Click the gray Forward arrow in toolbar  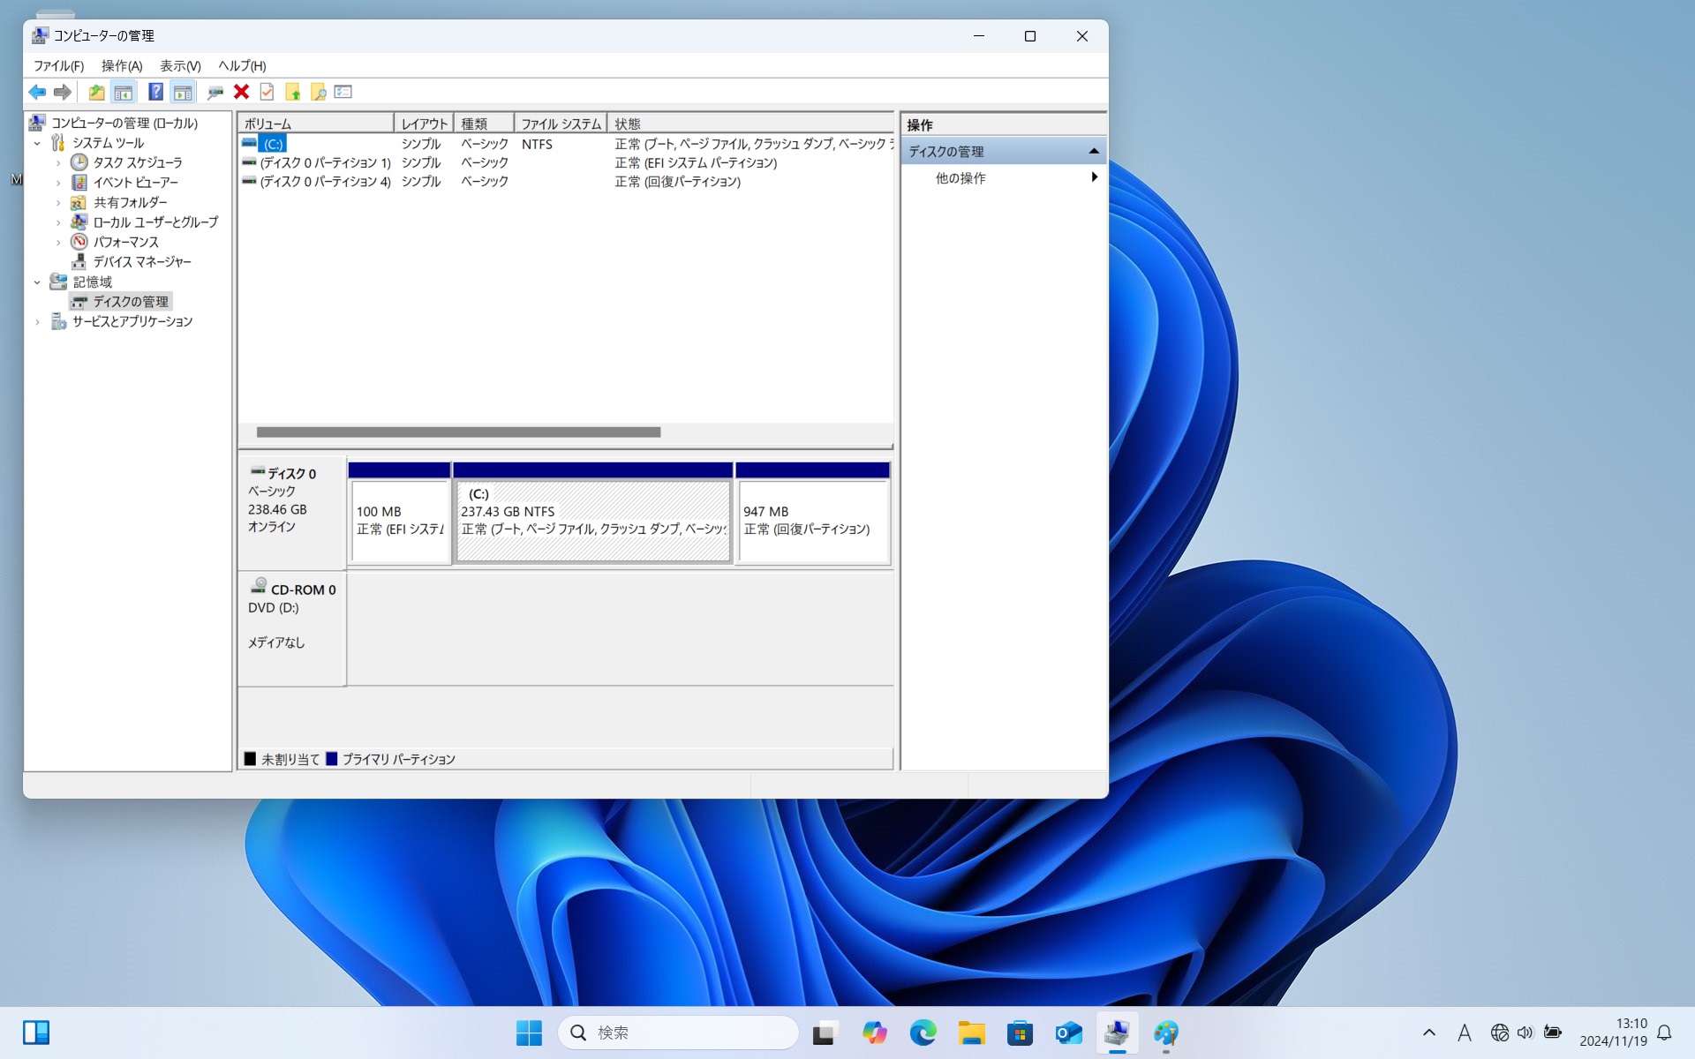62,92
